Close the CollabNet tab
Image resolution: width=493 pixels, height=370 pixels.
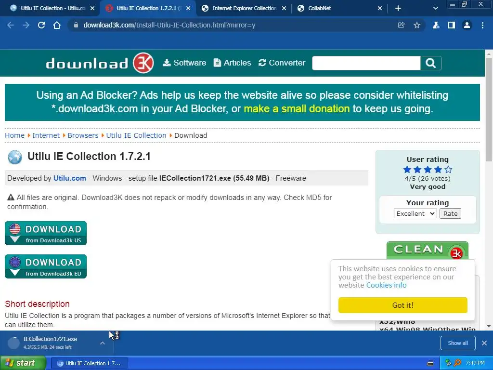pos(380,8)
